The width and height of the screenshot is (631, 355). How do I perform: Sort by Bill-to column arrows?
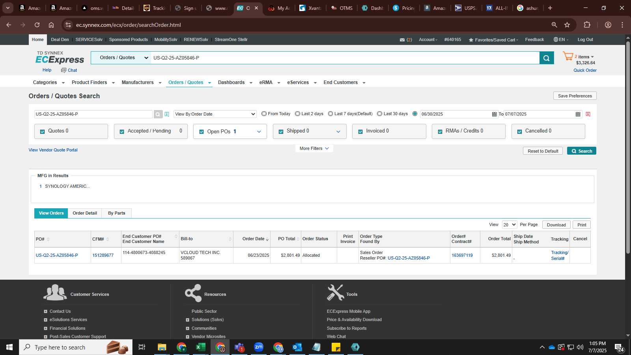pyautogui.click(x=230, y=239)
